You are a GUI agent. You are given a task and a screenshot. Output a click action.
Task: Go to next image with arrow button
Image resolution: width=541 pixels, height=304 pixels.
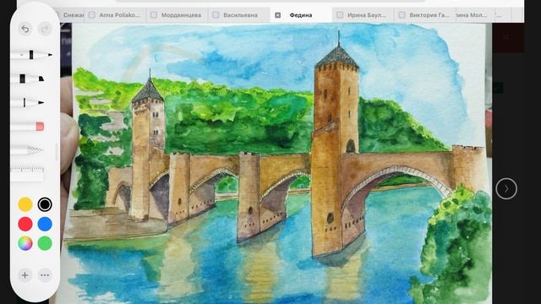(506, 188)
